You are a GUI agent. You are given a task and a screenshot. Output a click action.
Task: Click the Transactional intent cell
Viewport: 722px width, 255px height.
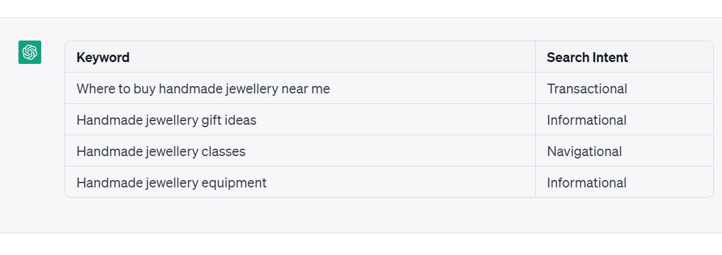624,88
